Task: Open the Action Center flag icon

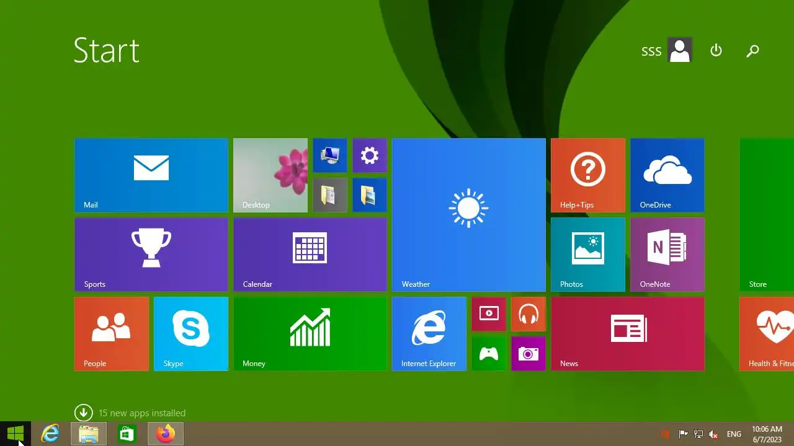Action: coord(683,434)
